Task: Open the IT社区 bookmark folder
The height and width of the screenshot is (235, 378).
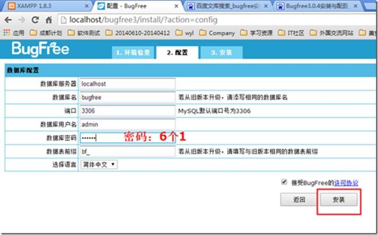Action: [x=291, y=33]
